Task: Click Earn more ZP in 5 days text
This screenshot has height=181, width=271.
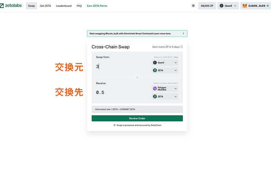Action: 166,47
